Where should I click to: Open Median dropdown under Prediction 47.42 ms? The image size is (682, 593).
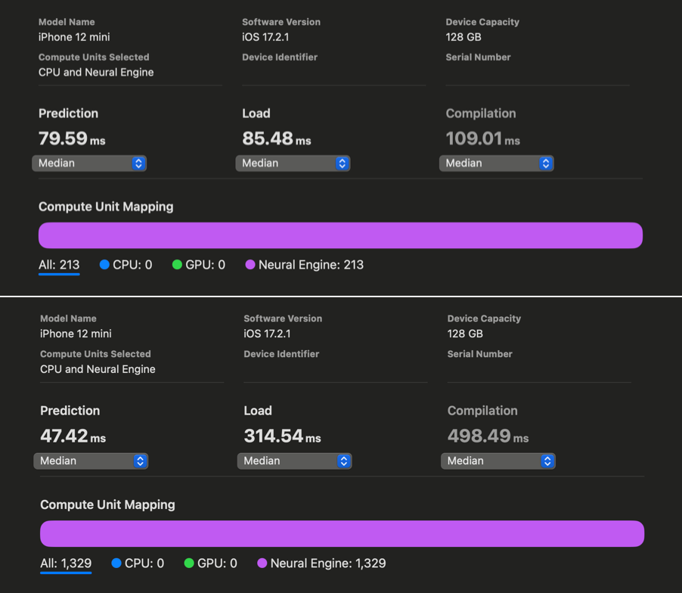pyautogui.click(x=91, y=461)
